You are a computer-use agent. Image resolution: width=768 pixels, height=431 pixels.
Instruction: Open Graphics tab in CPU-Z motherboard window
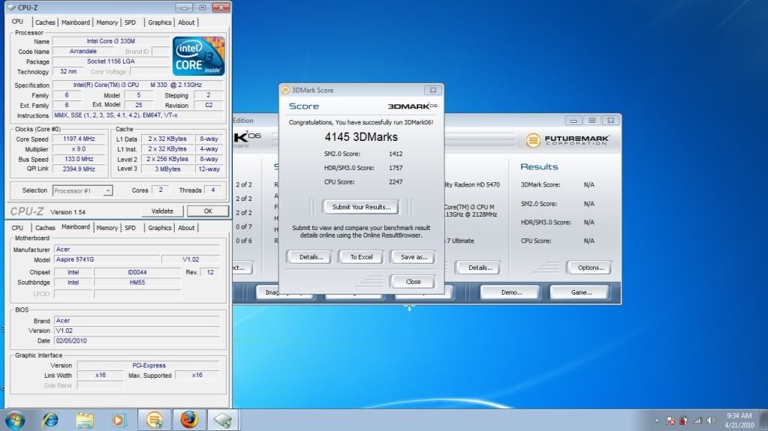tap(160, 228)
